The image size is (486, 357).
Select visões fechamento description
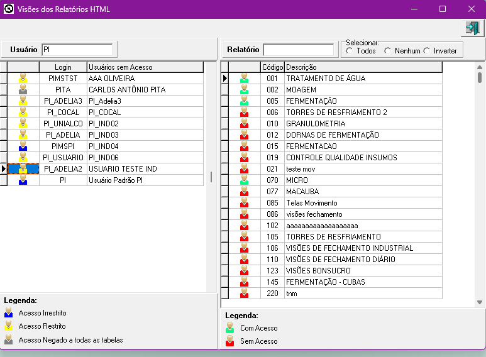(363, 214)
